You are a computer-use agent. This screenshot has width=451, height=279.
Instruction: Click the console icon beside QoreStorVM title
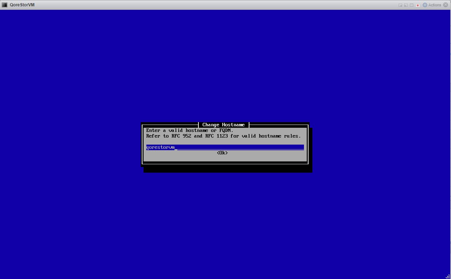click(x=5, y=5)
